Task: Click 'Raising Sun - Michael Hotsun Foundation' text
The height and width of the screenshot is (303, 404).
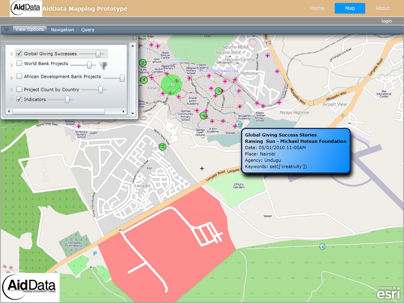Action: [296, 141]
